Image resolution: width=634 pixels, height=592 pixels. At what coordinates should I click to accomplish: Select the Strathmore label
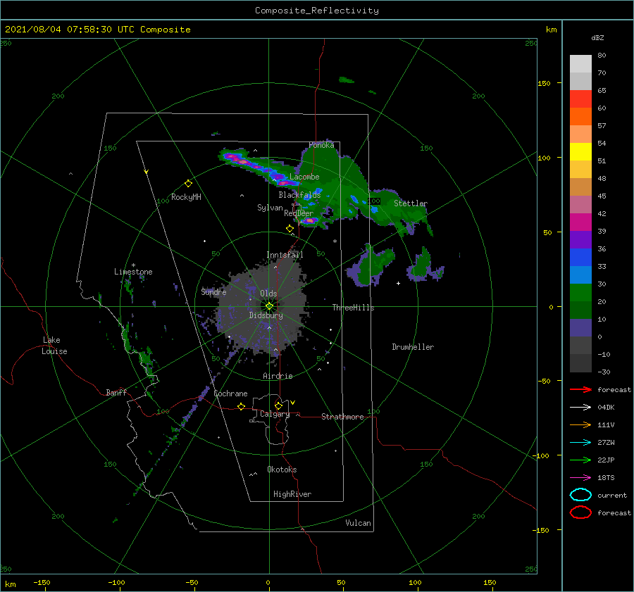tap(342, 417)
